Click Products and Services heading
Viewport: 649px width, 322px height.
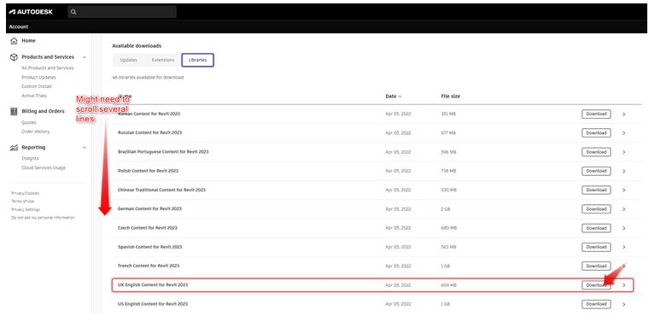48,57
